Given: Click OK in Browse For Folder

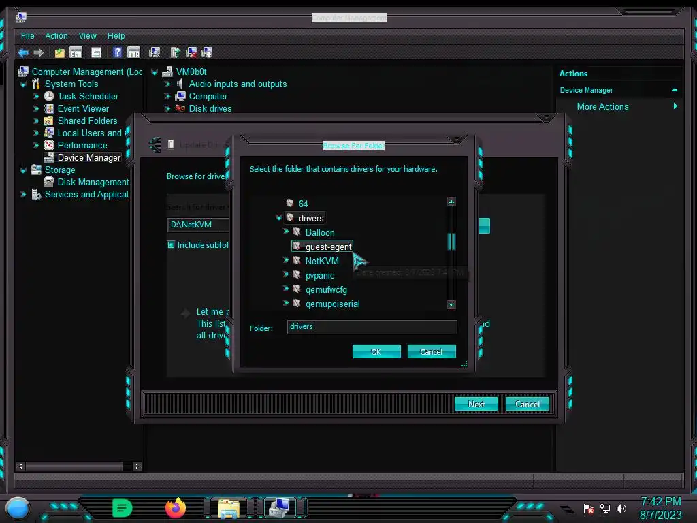Looking at the screenshot, I should (376, 351).
